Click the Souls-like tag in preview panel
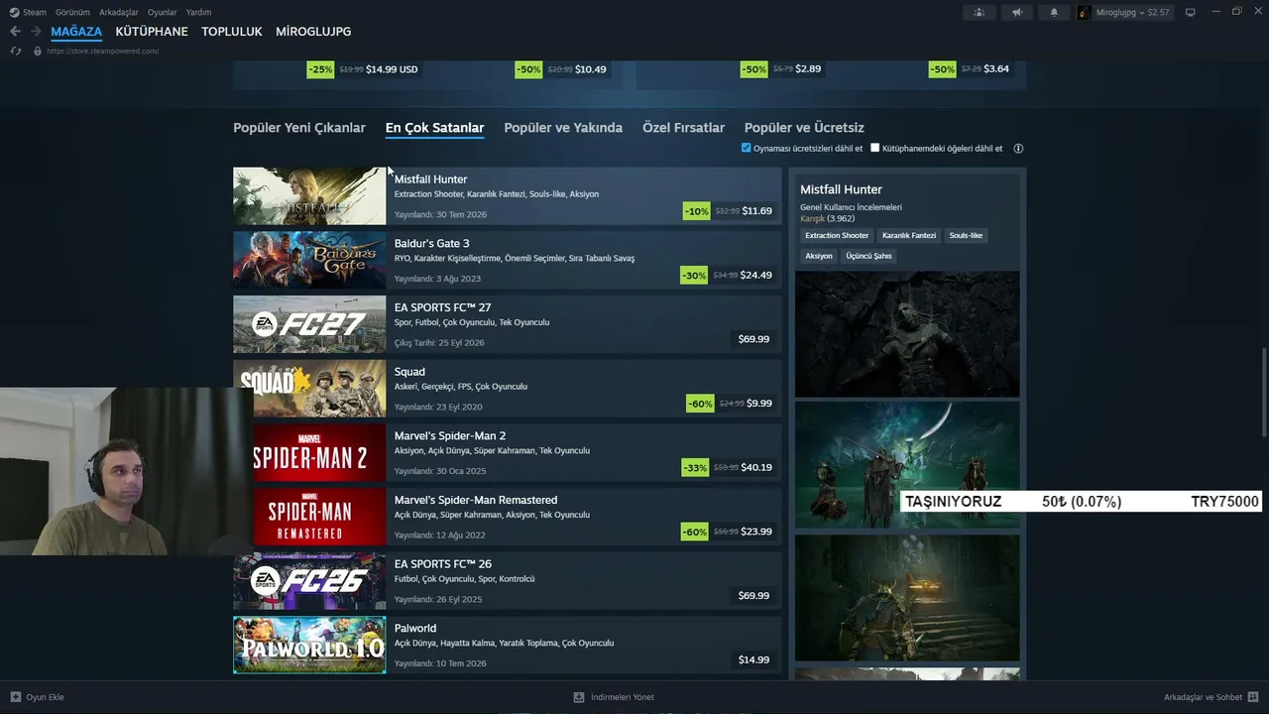 [x=966, y=236]
